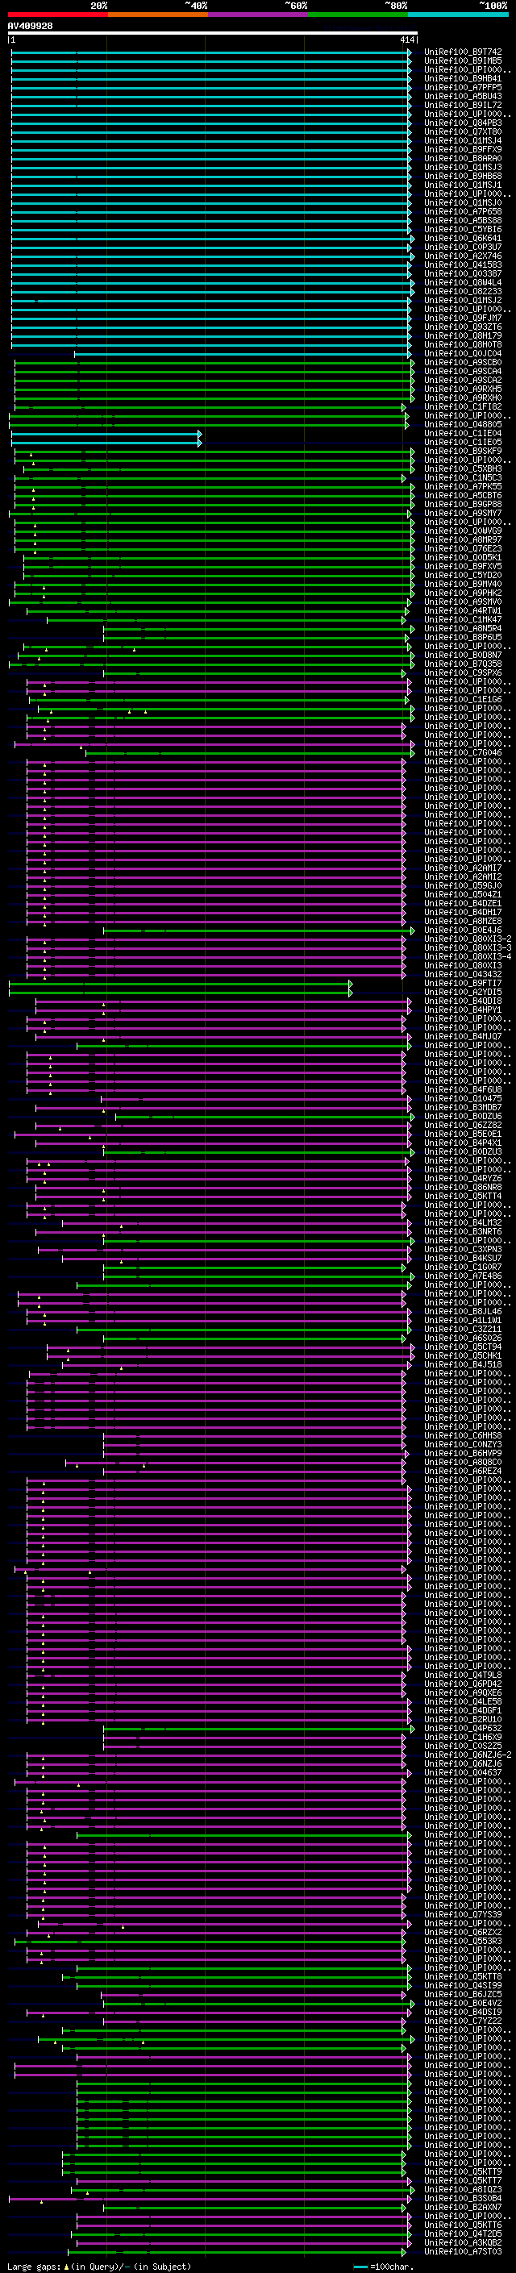The height and width of the screenshot is (2273, 516).
Task: Select the UniRef100_O48805 hit
Action: click(463, 424)
